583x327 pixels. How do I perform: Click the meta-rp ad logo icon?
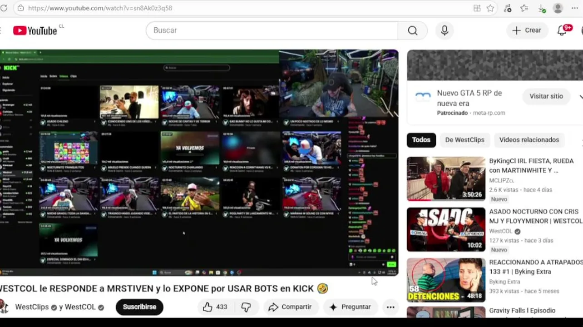pyautogui.click(x=423, y=97)
